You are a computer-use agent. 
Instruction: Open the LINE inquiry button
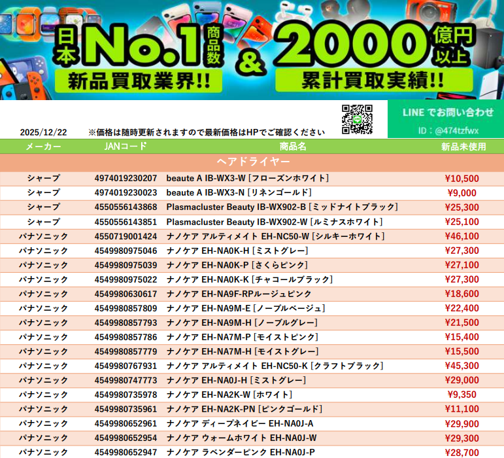[446, 119]
